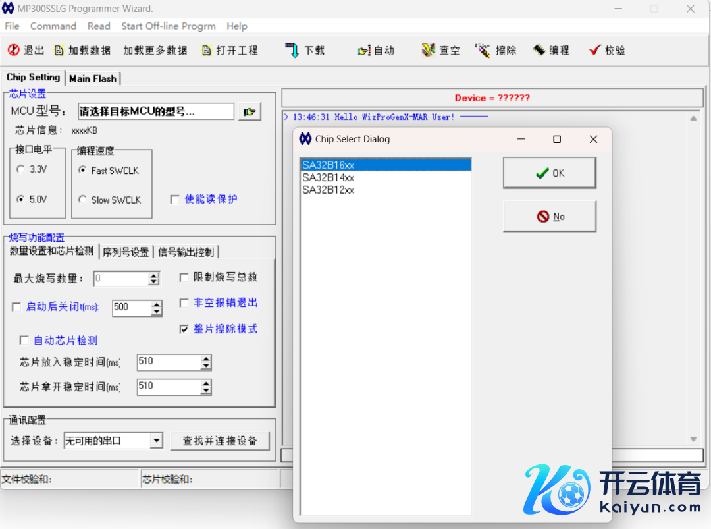Click the 擦除 erase toolbar icon
Screen dimensions: 711x529
pyautogui.click(x=483, y=50)
